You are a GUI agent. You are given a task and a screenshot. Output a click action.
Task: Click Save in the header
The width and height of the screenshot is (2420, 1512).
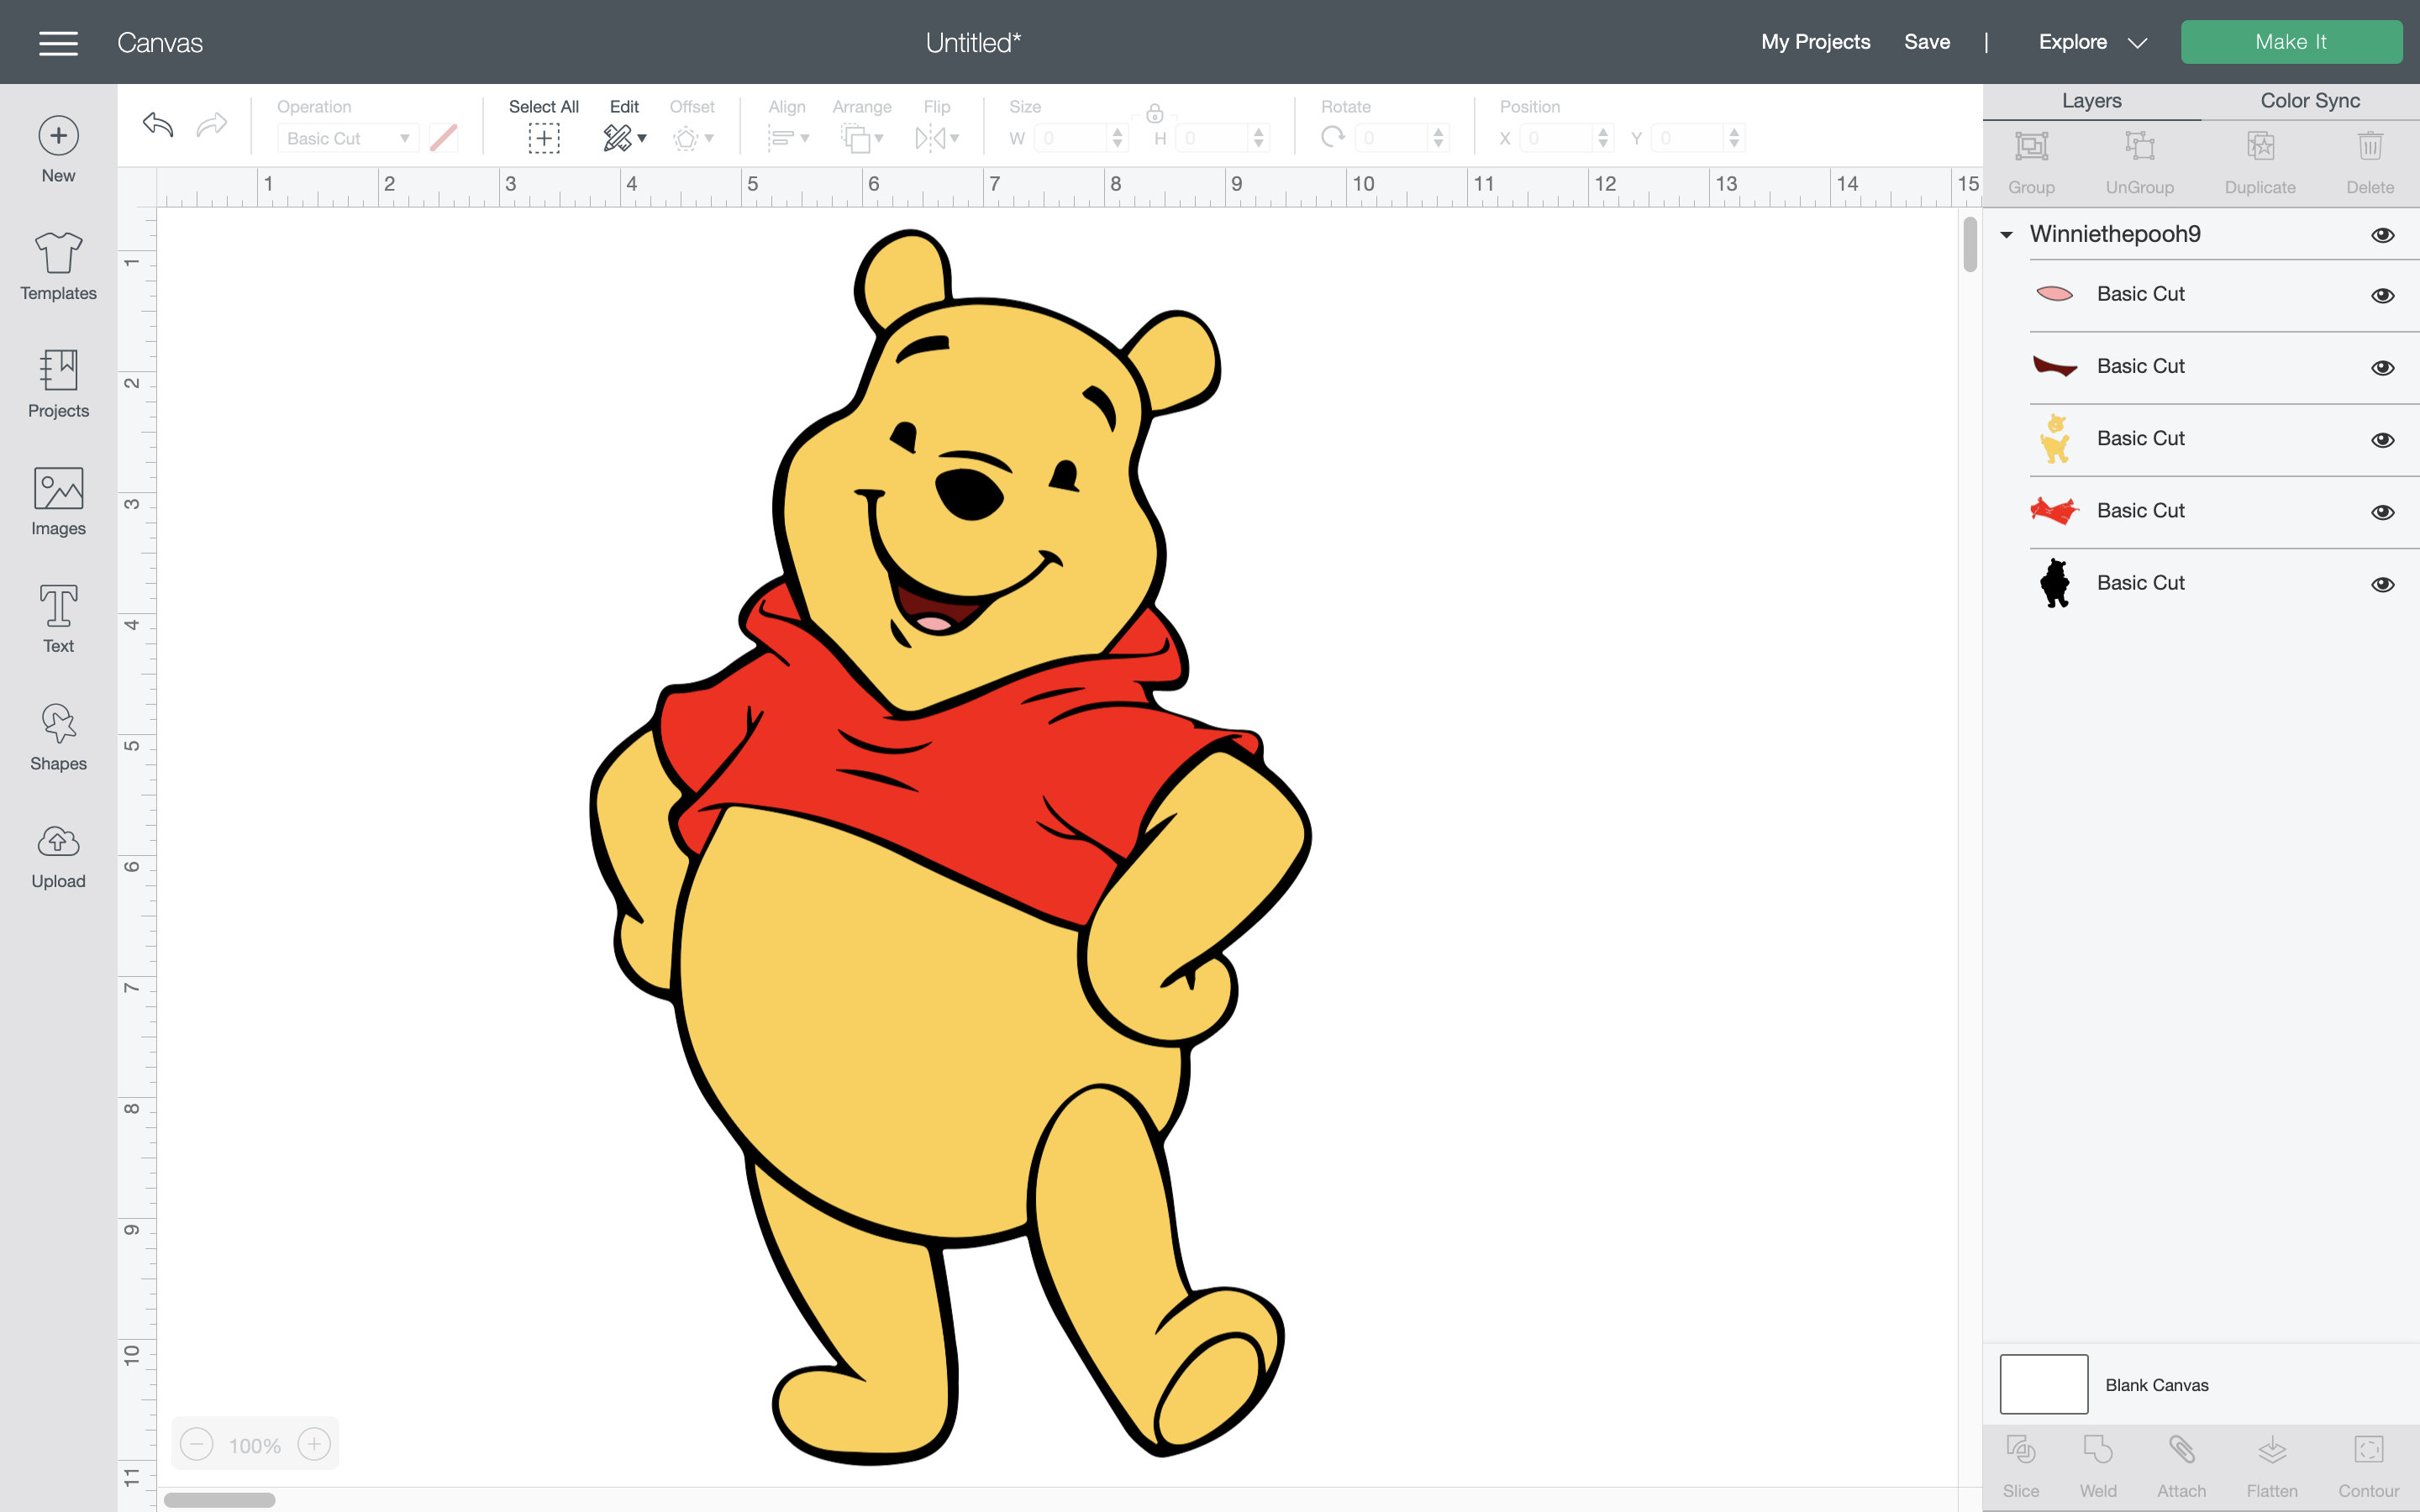(1927, 42)
